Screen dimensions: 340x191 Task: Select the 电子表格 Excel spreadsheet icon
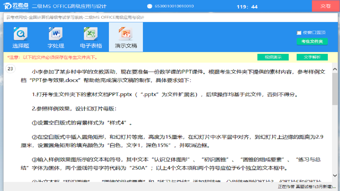[91, 34]
